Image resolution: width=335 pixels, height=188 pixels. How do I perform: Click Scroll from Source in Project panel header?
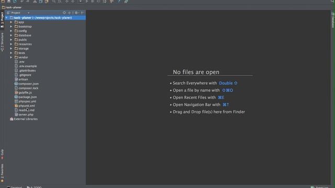coord(64,13)
